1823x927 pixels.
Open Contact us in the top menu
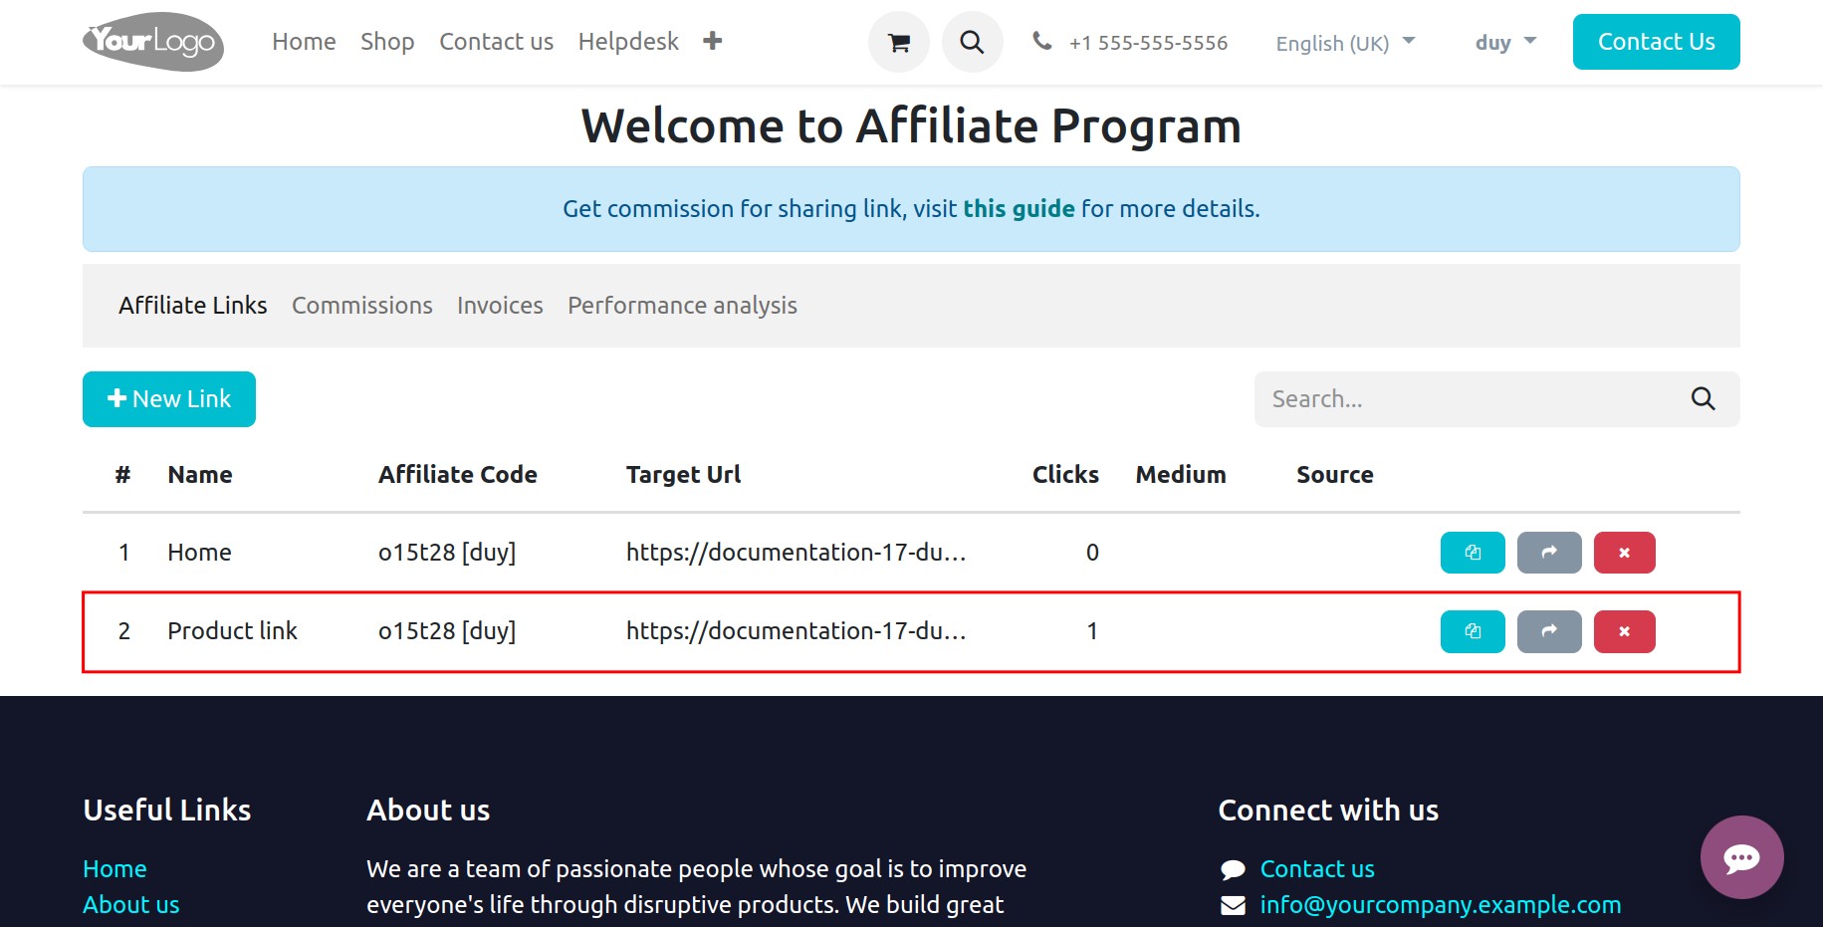point(496,42)
